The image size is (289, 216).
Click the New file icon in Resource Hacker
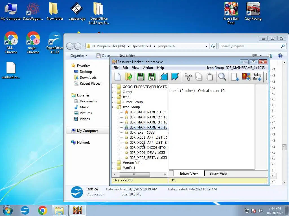tap(117, 76)
